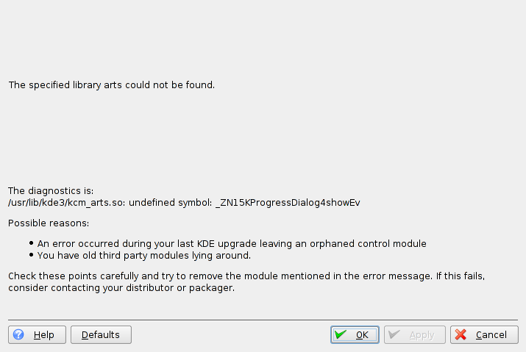
Task: Click the green checkmark icon on OK
Action: pos(341,334)
